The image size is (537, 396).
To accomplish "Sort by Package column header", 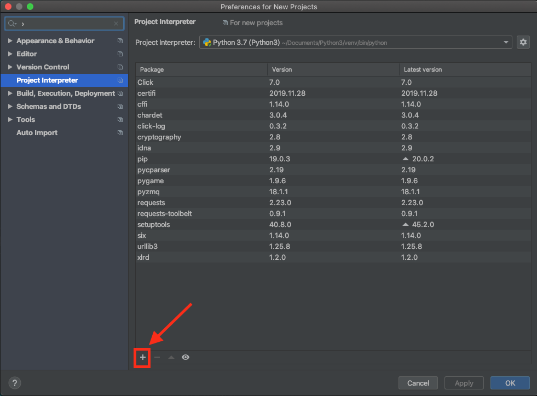I will pos(201,69).
